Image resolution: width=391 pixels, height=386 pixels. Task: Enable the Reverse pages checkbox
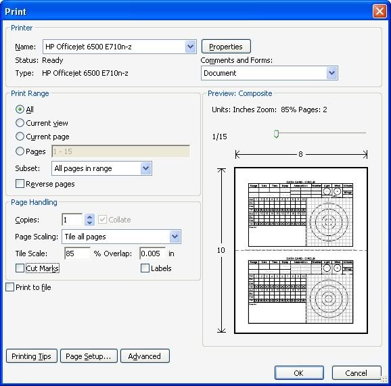point(20,184)
